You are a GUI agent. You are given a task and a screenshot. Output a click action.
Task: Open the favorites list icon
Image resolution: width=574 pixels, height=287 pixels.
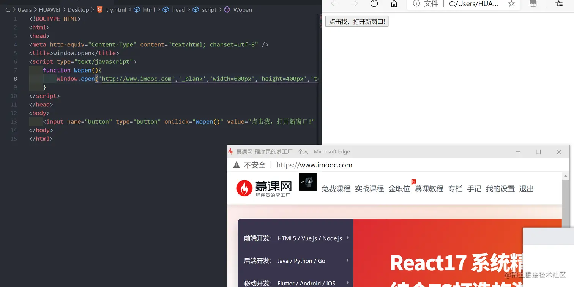click(559, 4)
